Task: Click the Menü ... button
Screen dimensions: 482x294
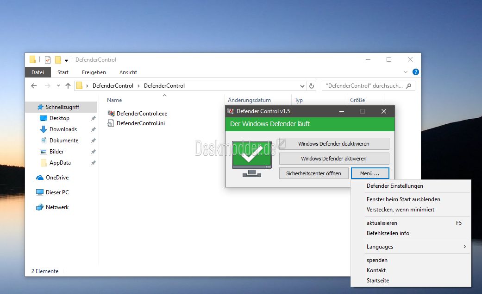Action: pyautogui.click(x=370, y=173)
